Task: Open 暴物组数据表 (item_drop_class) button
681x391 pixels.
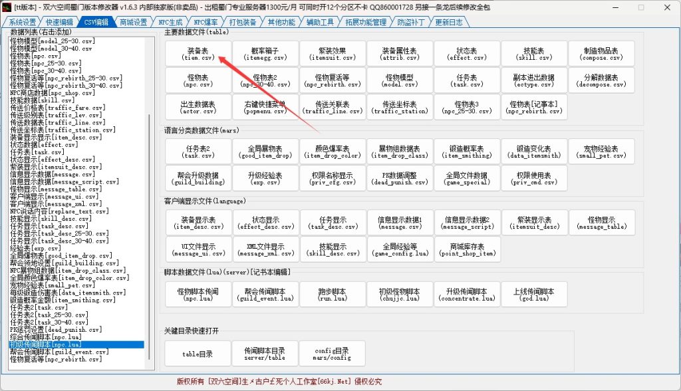Action: point(400,152)
